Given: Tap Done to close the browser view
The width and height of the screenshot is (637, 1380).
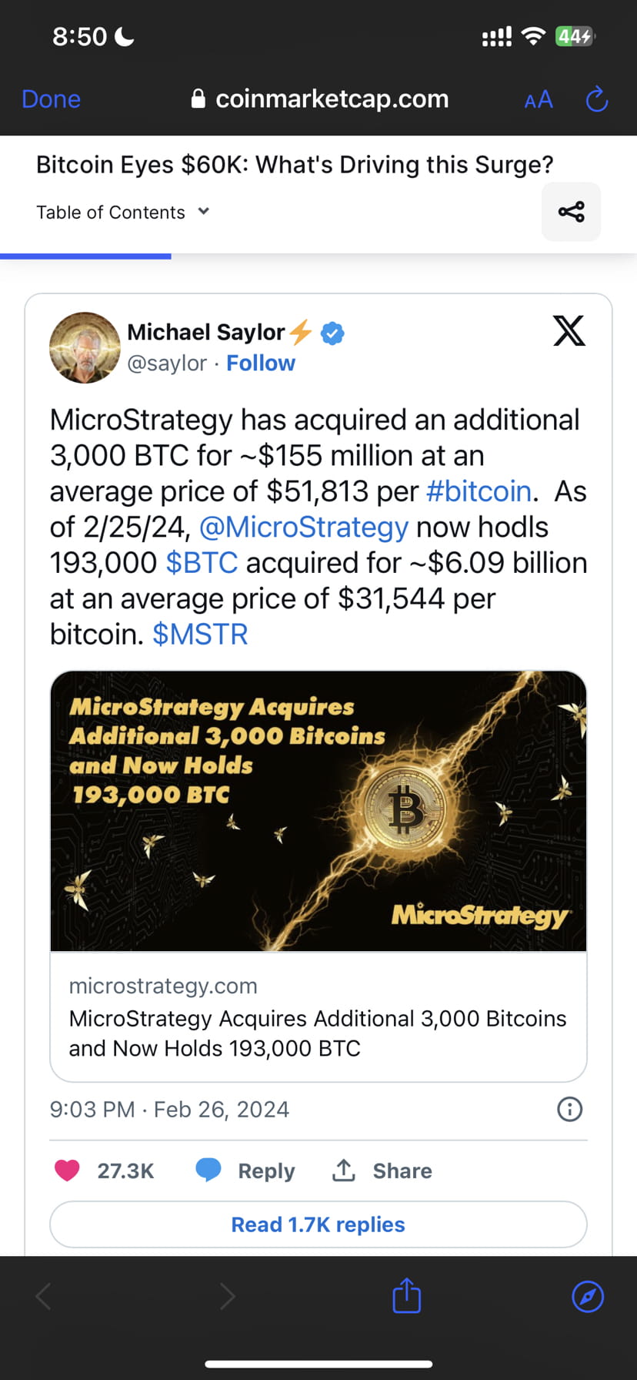Looking at the screenshot, I should [x=51, y=99].
